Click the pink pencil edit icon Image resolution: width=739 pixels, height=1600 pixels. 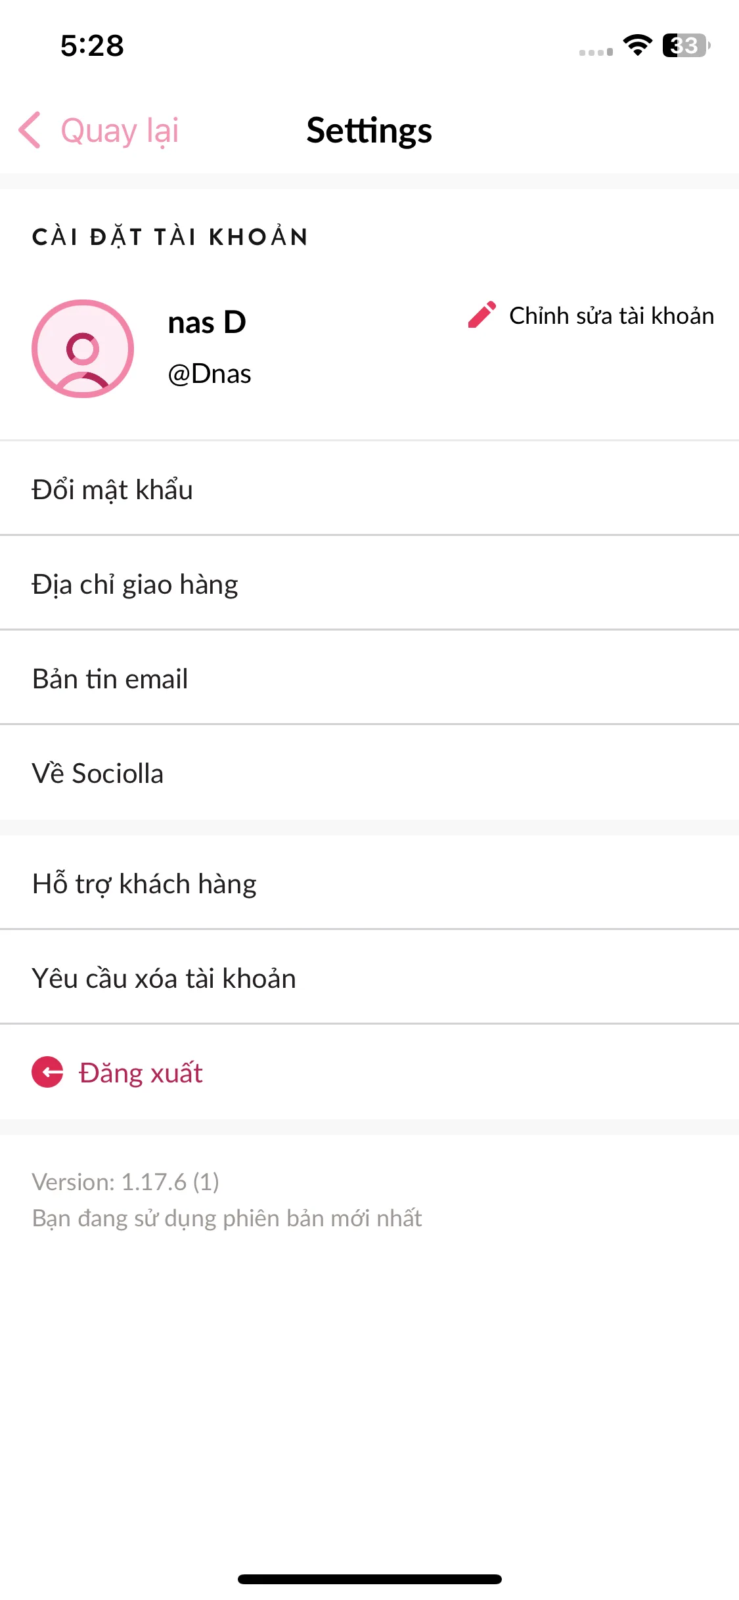481,315
